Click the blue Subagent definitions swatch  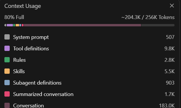[x=7, y=83]
